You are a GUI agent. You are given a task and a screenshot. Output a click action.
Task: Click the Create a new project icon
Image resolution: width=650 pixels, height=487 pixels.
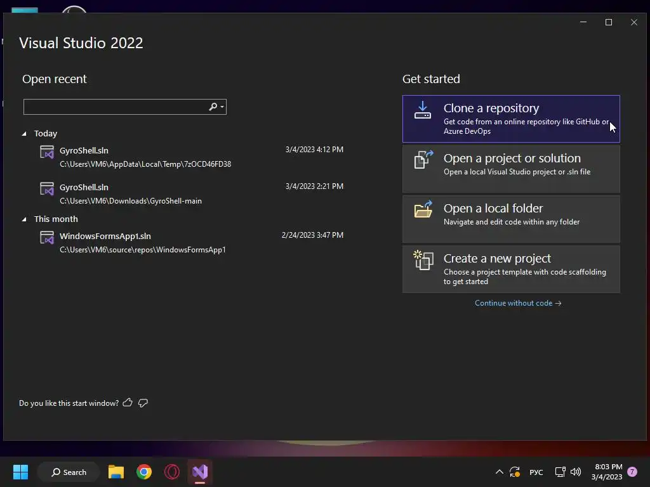click(423, 260)
